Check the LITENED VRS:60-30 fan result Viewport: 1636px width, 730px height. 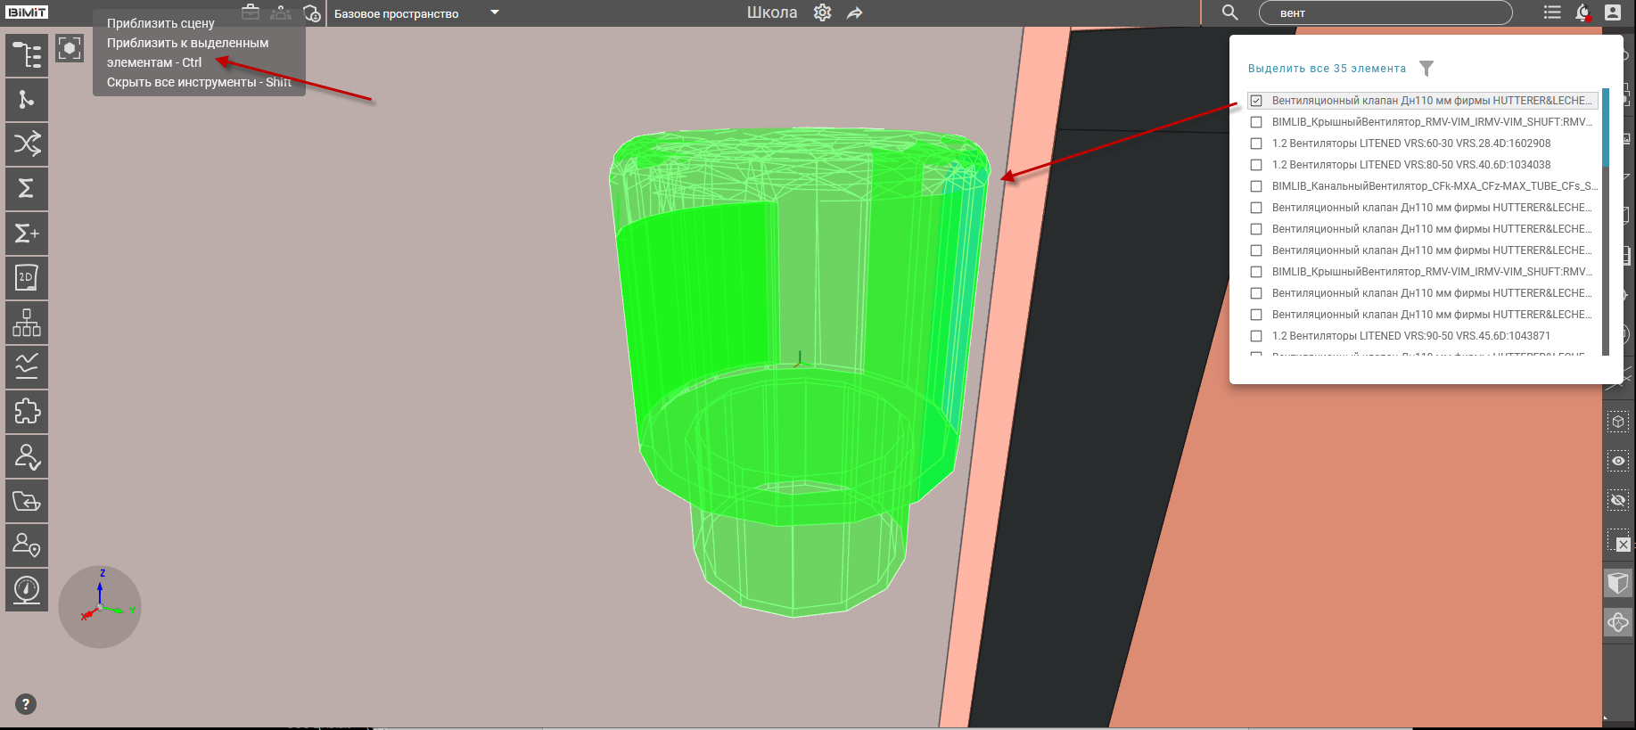point(1256,144)
